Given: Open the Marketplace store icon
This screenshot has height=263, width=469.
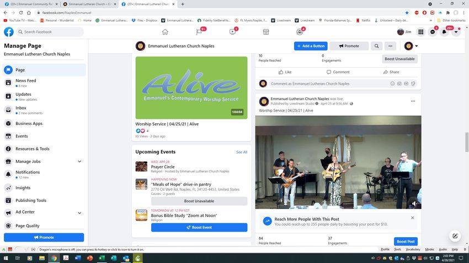Looking at the screenshot, I should 266,32.
